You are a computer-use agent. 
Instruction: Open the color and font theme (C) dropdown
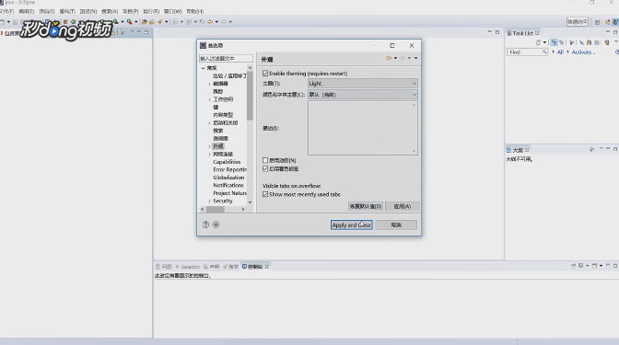pos(362,95)
